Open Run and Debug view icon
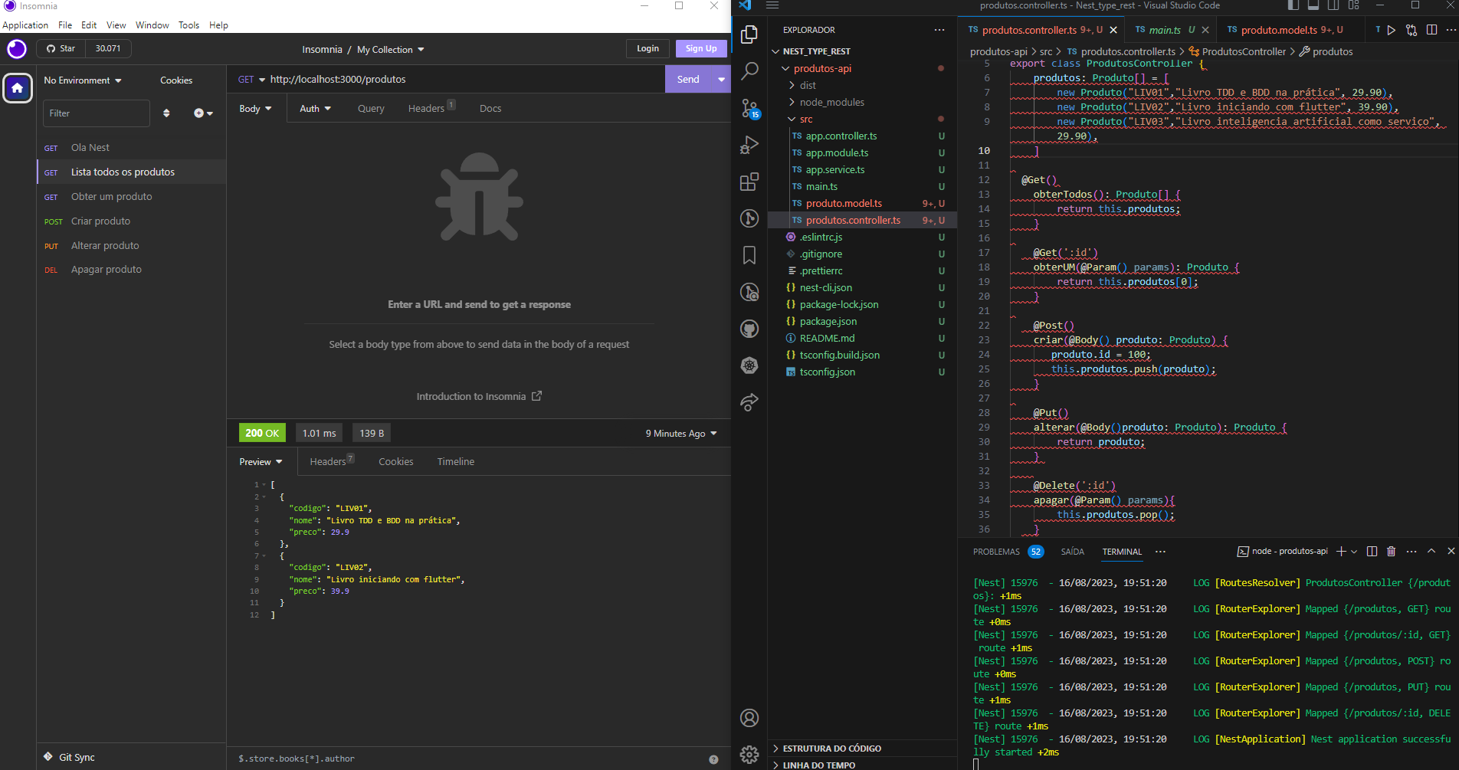Screen dimensions: 1459x770 tap(749, 145)
